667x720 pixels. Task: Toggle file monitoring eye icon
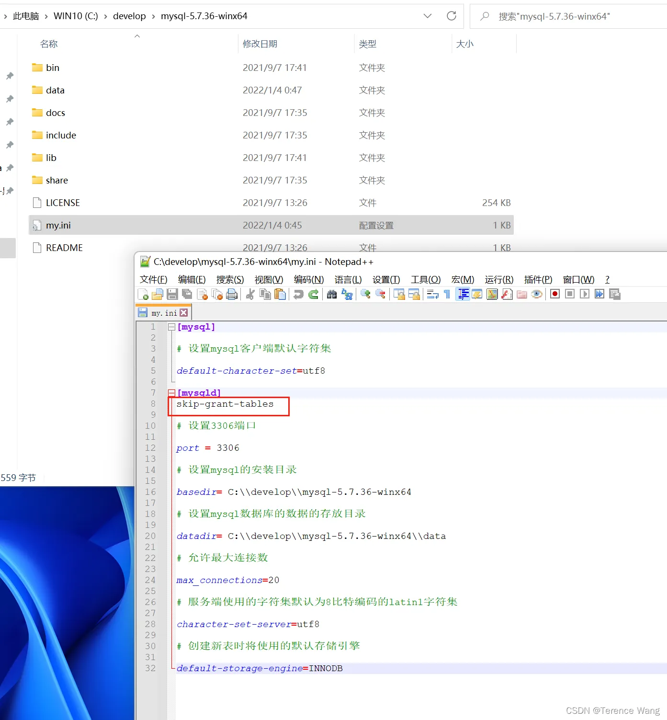click(x=537, y=294)
